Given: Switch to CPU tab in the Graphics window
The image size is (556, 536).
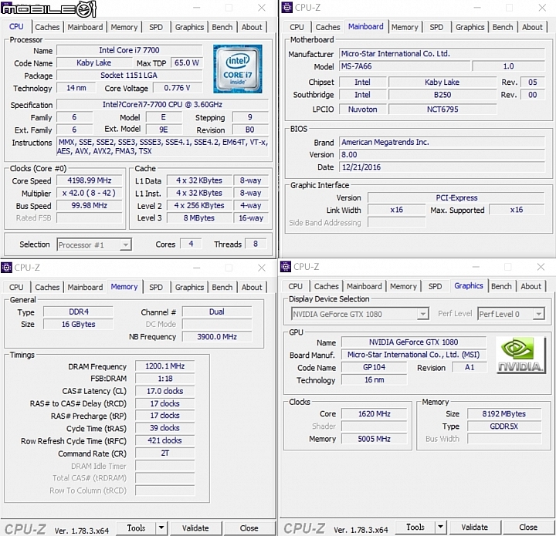Looking at the screenshot, I should pyautogui.click(x=295, y=286).
